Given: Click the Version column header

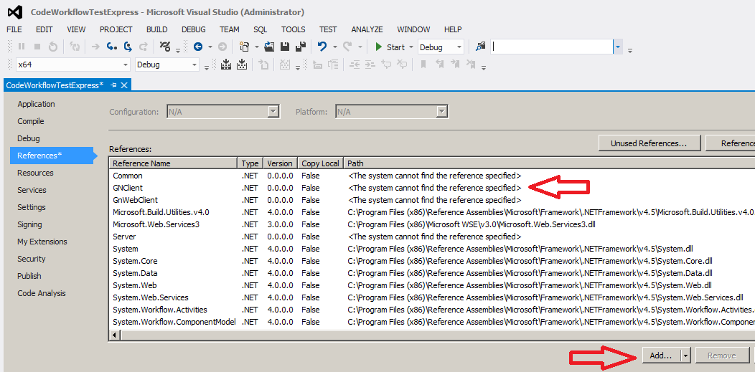Looking at the screenshot, I should 280,163.
